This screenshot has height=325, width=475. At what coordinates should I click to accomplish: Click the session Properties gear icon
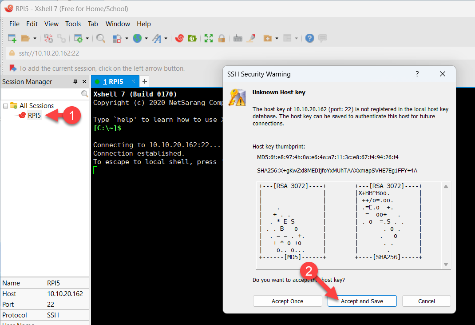[x=78, y=38]
